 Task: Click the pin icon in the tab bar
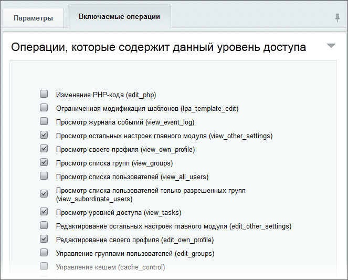(337, 18)
